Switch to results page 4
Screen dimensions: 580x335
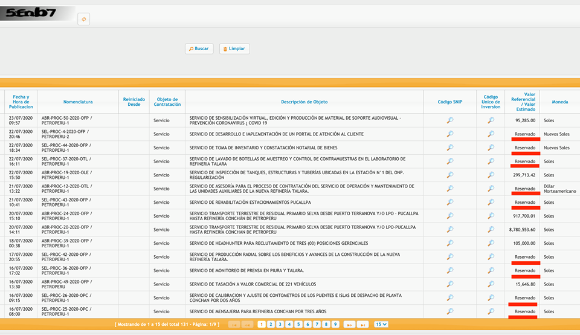point(289,324)
